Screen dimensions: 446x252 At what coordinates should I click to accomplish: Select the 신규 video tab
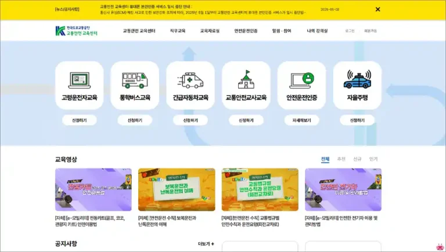point(357,159)
